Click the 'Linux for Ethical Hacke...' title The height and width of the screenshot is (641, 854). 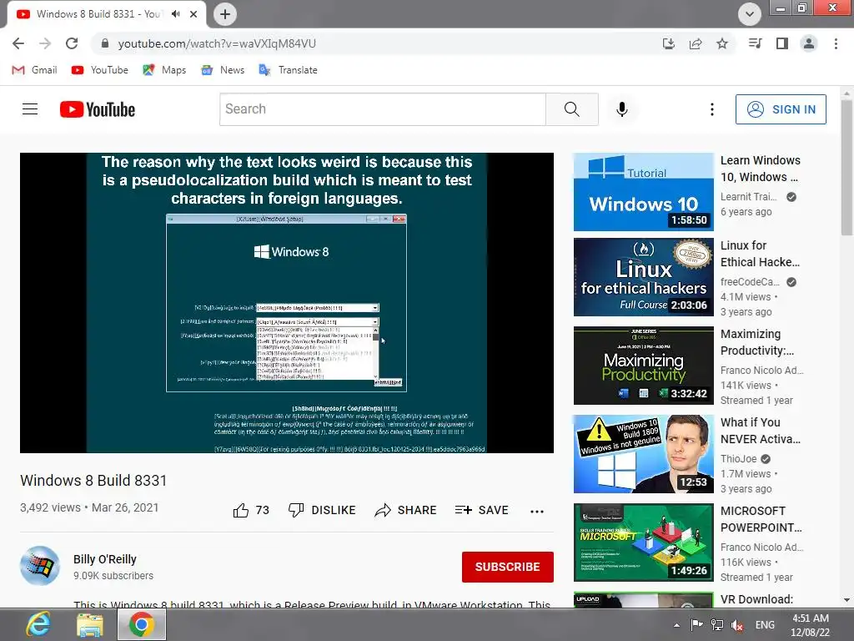pyautogui.click(x=761, y=254)
